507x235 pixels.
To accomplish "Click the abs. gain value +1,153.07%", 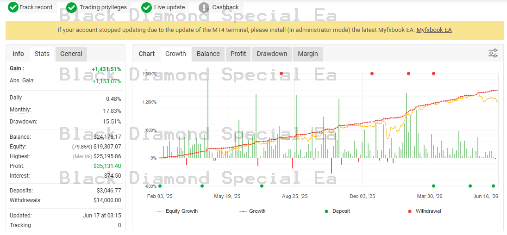I will tap(106, 81).
